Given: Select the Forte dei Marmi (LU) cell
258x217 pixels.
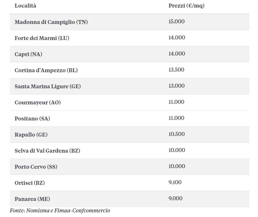Looking at the screenshot, I should (x=42, y=38).
